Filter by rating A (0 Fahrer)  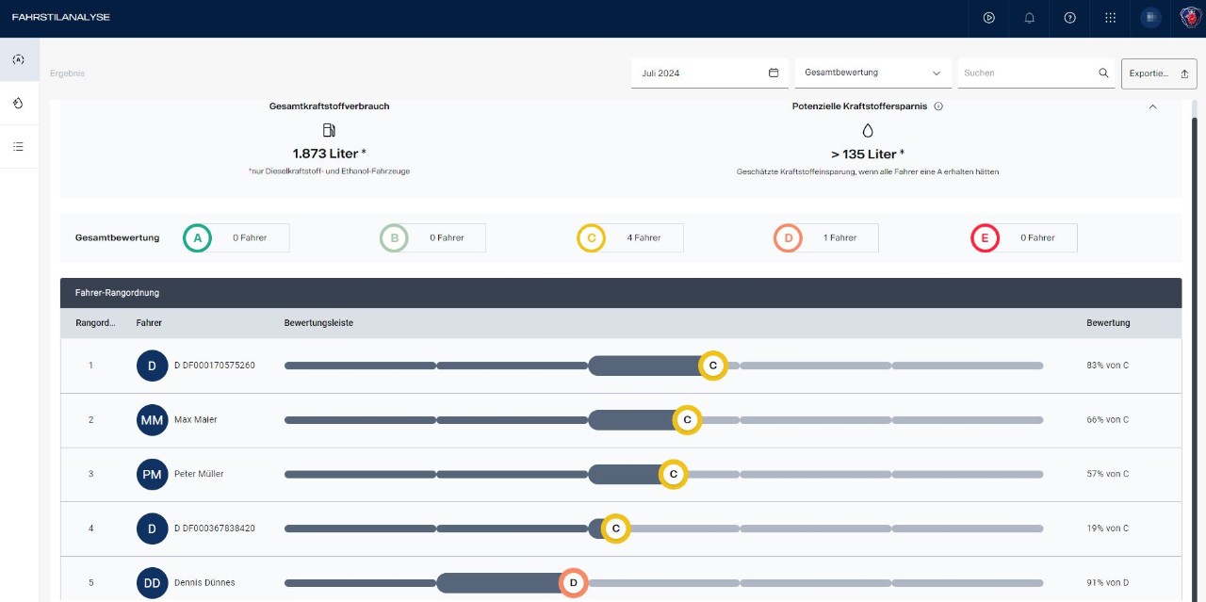[x=236, y=238]
